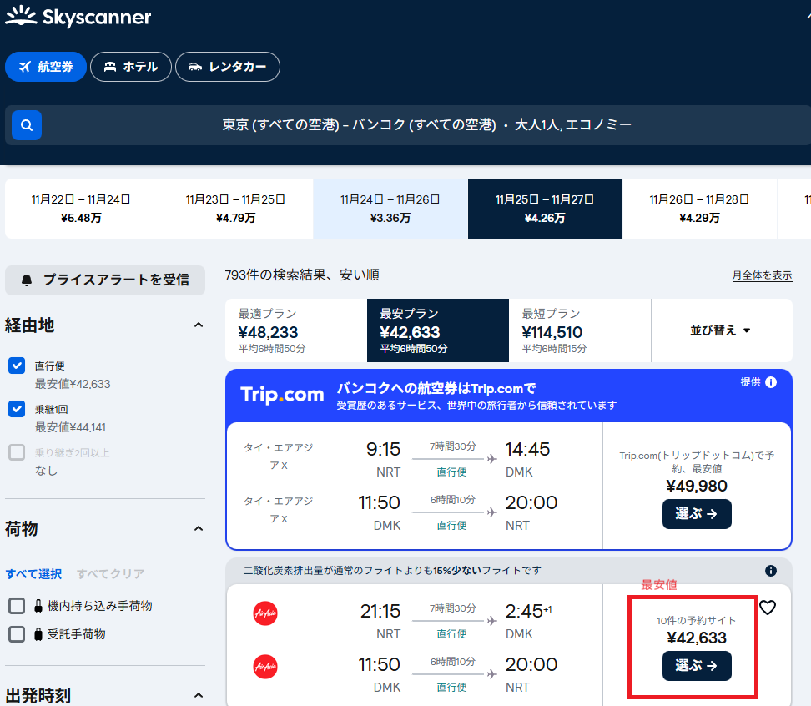Image resolution: width=811 pixels, height=706 pixels.
Task: Open the 並び替え sort dropdown
Action: tap(721, 330)
